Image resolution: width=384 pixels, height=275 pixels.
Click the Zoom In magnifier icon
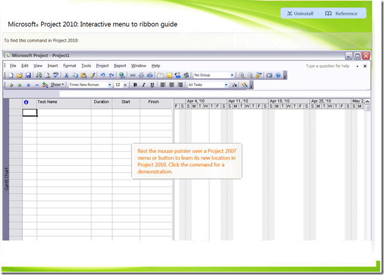(x=242, y=75)
